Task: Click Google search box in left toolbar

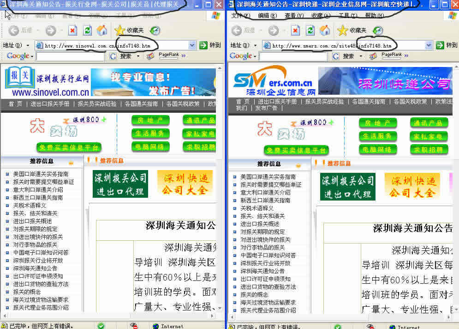Action: point(70,56)
